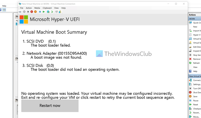Screen dimensions: 201x118
Task: Open the Help menu in VM Connection
Action: click(x=63, y=8)
